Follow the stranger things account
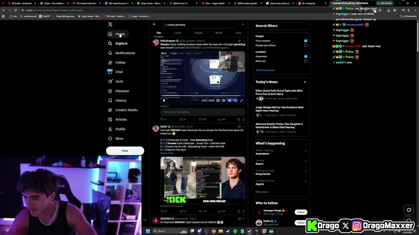 click(x=301, y=212)
